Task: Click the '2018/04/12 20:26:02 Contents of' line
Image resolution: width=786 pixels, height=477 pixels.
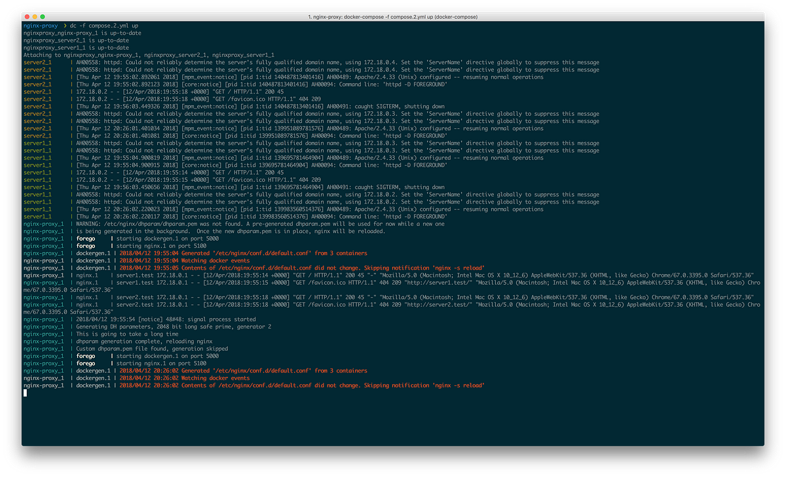Action: pos(254,385)
